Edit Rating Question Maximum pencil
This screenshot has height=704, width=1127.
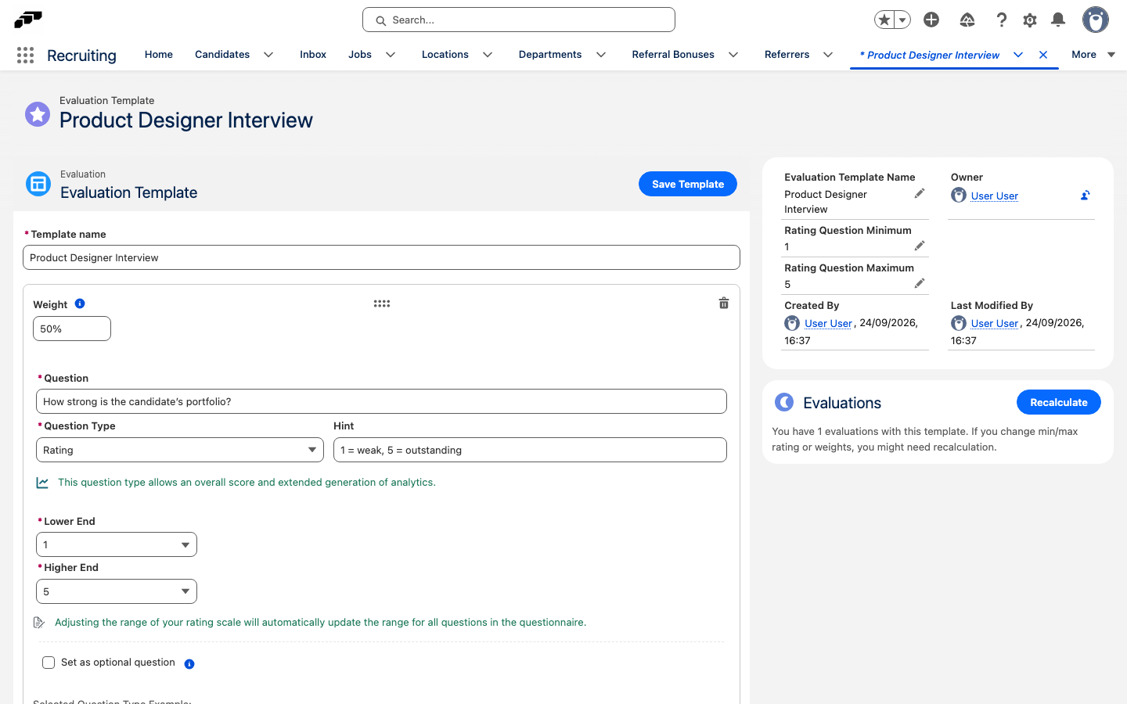[x=920, y=283]
